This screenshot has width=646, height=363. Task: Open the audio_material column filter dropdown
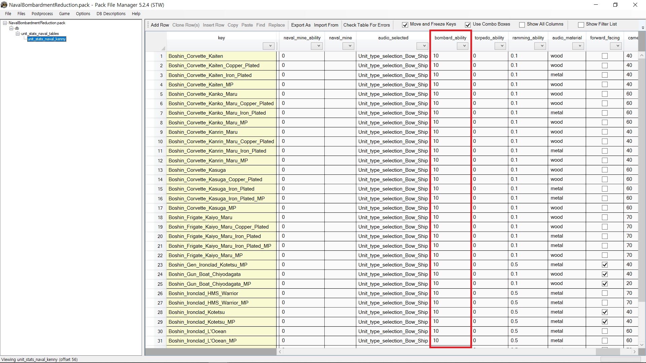[579, 46]
